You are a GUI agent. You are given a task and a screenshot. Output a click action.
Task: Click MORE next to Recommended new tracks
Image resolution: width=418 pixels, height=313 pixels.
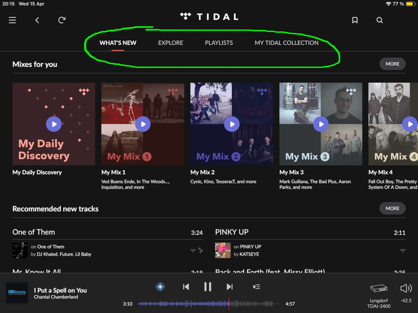tap(392, 208)
